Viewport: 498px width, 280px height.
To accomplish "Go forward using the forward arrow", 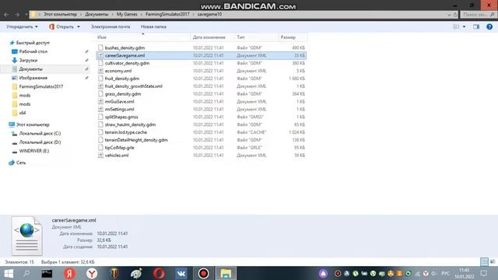I will click(x=17, y=15).
